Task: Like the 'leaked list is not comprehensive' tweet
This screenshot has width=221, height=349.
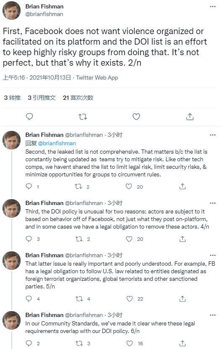Action: point(129,186)
